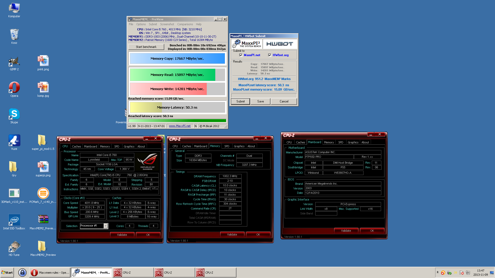The image size is (495, 278).
Task: Launch the HD Tune desktop shortcut
Action: 14,249
